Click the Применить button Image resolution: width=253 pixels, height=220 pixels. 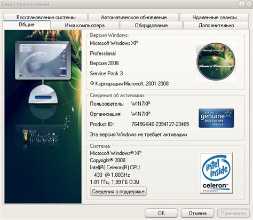click(x=234, y=213)
